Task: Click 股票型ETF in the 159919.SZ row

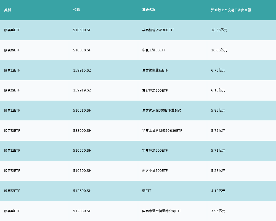Action: pos(12,90)
